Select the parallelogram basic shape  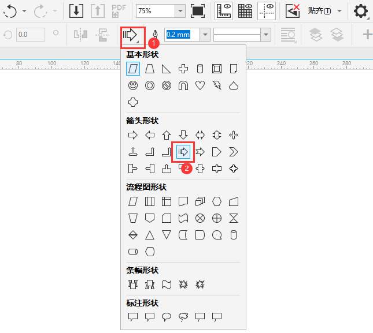pyautogui.click(x=133, y=69)
